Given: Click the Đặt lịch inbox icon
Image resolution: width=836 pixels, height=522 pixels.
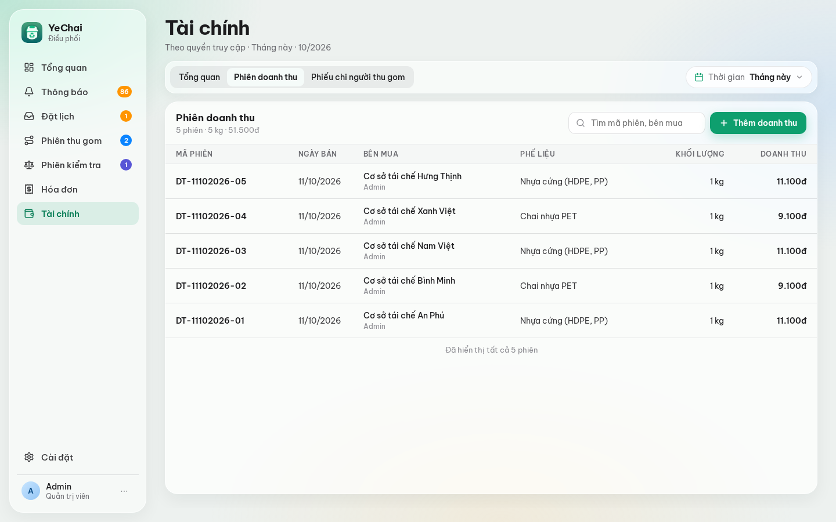Looking at the screenshot, I should pyautogui.click(x=29, y=116).
